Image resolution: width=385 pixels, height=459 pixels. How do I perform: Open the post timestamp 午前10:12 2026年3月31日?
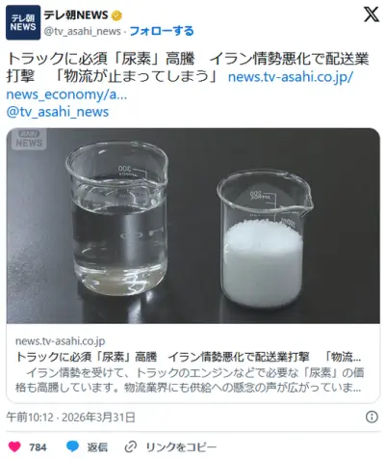click(70, 418)
